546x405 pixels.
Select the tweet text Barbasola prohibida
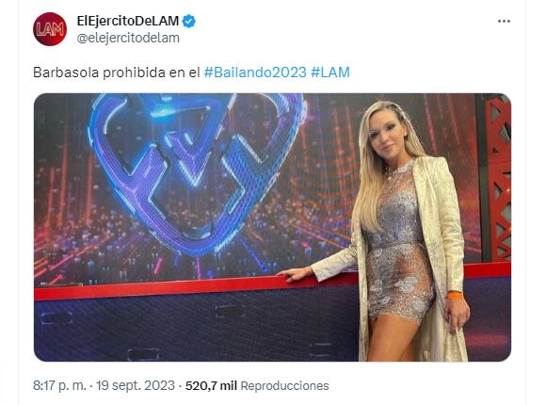[x=99, y=73]
